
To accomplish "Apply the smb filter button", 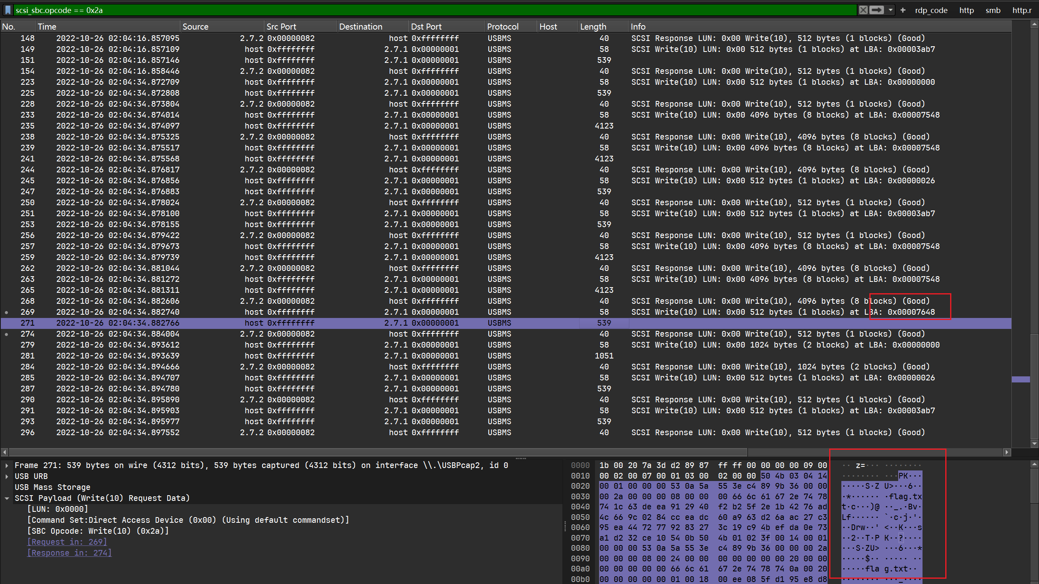I will coord(993,10).
